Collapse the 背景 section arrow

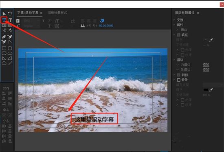pos(174,80)
